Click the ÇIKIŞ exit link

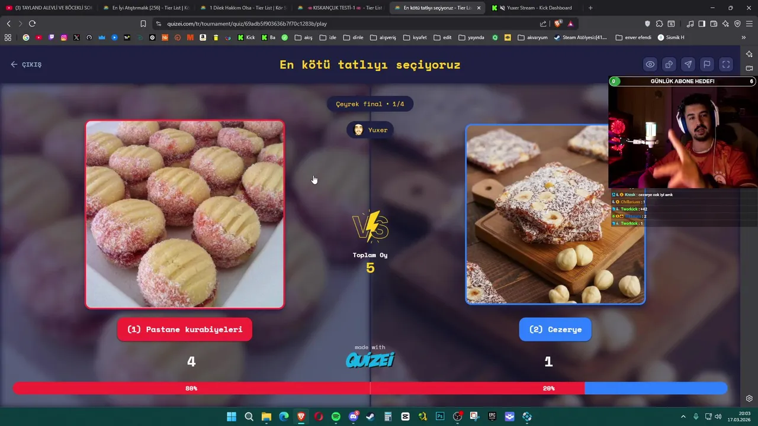pos(26,64)
